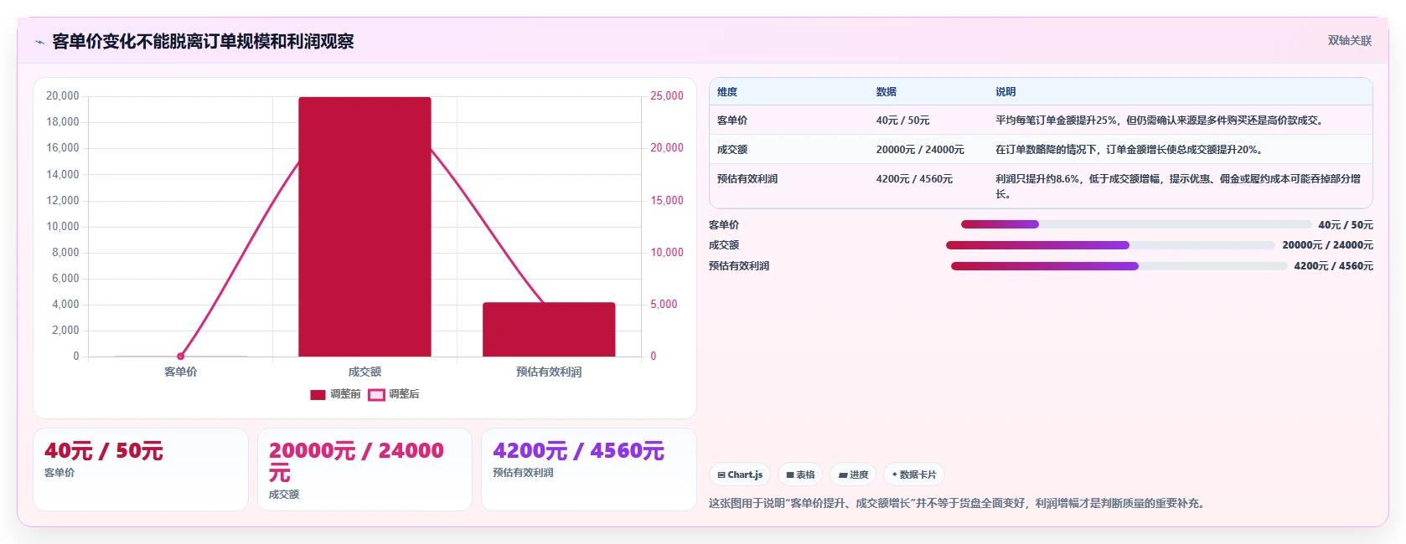Select the 成交额 cell in the table
Viewport: 1406px width, 544px height.
coord(732,150)
